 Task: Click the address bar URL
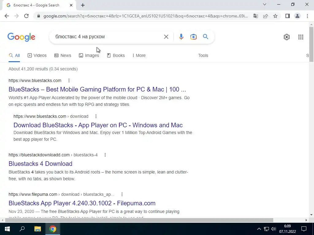[146, 16]
